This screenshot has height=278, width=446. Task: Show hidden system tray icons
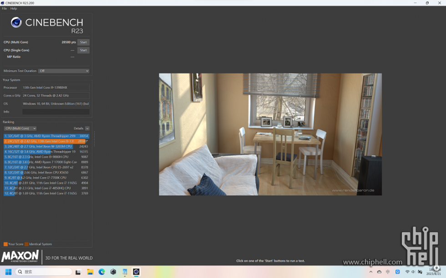point(371,272)
